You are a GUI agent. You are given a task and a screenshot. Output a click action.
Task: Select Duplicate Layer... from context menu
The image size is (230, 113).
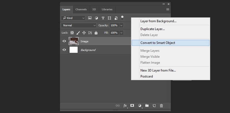[152, 29]
